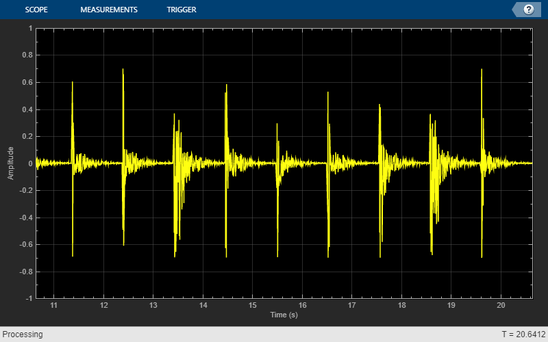Click the y-axis tick label 0
548x342 pixels.
pos(30,163)
